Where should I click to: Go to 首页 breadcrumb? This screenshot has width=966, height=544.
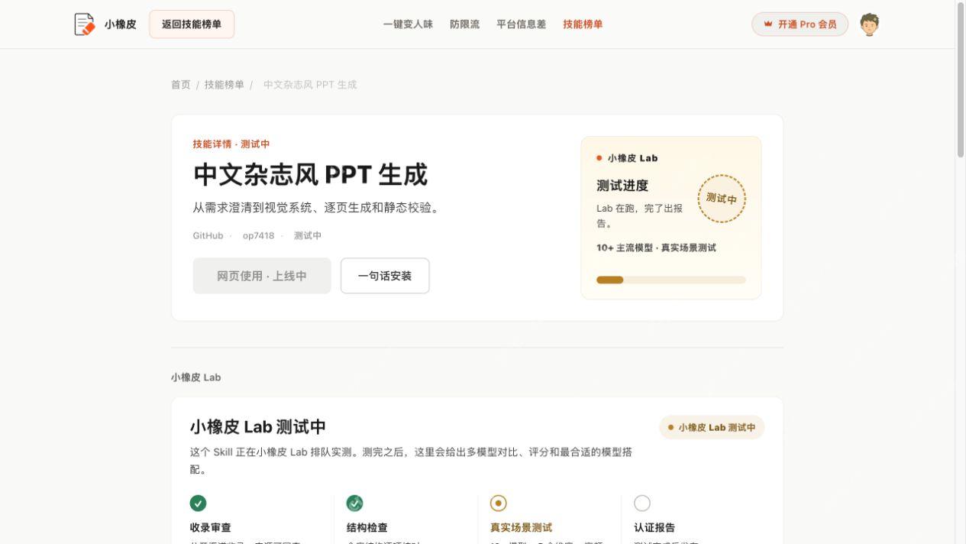pos(181,85)
